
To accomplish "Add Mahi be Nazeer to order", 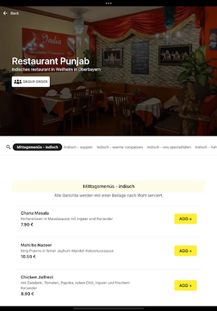I will click(185, 251).
